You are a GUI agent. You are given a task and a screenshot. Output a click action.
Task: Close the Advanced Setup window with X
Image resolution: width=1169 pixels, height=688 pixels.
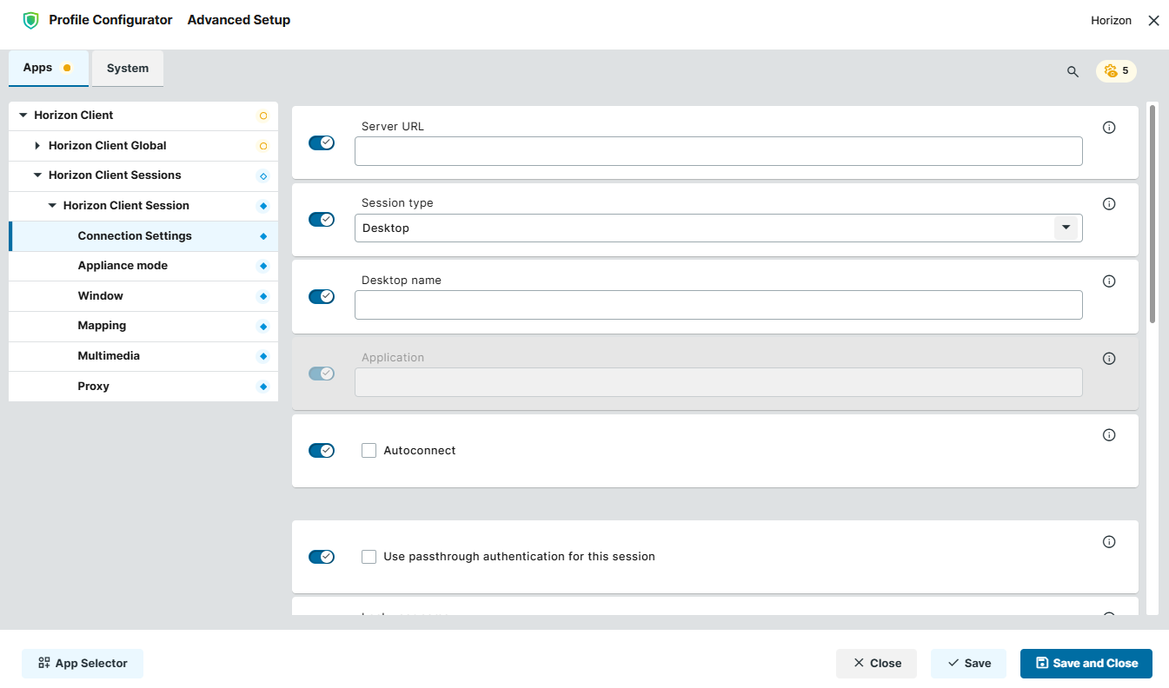pos(1153,21)
